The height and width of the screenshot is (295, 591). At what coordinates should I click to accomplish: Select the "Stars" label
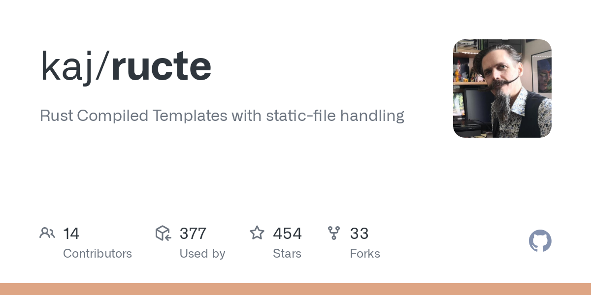[287, 254]
